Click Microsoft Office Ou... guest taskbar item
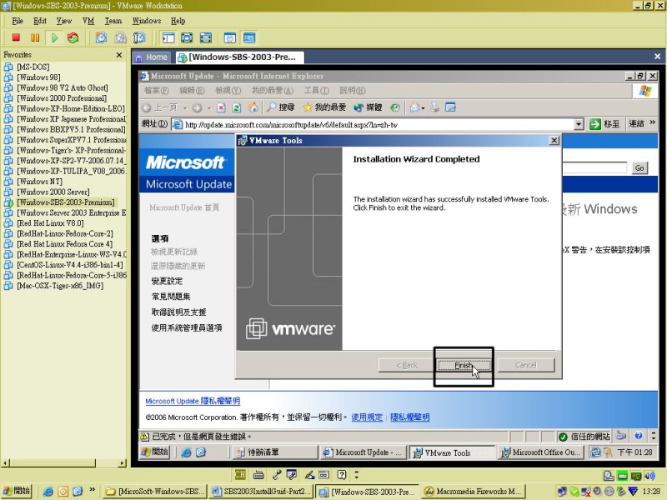 539,452
